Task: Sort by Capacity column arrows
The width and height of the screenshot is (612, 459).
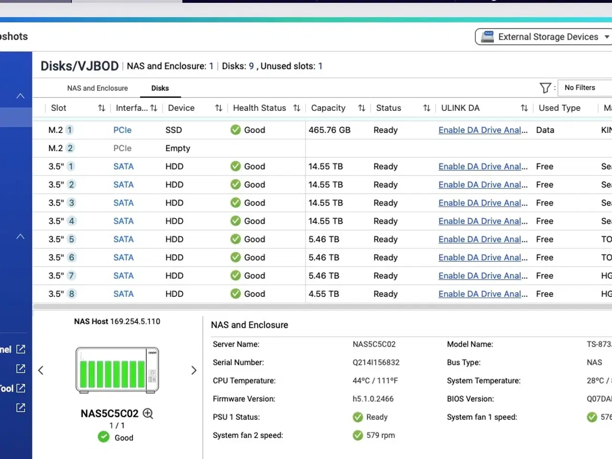Action: pyautogui.click(x=361, y=108)
